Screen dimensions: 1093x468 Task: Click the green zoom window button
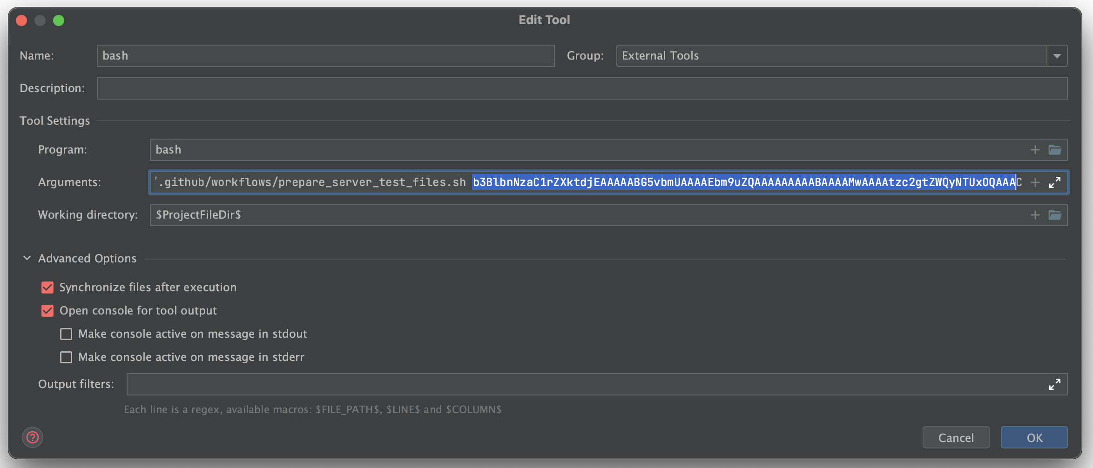pyautogui.click(x=59, y=20)
